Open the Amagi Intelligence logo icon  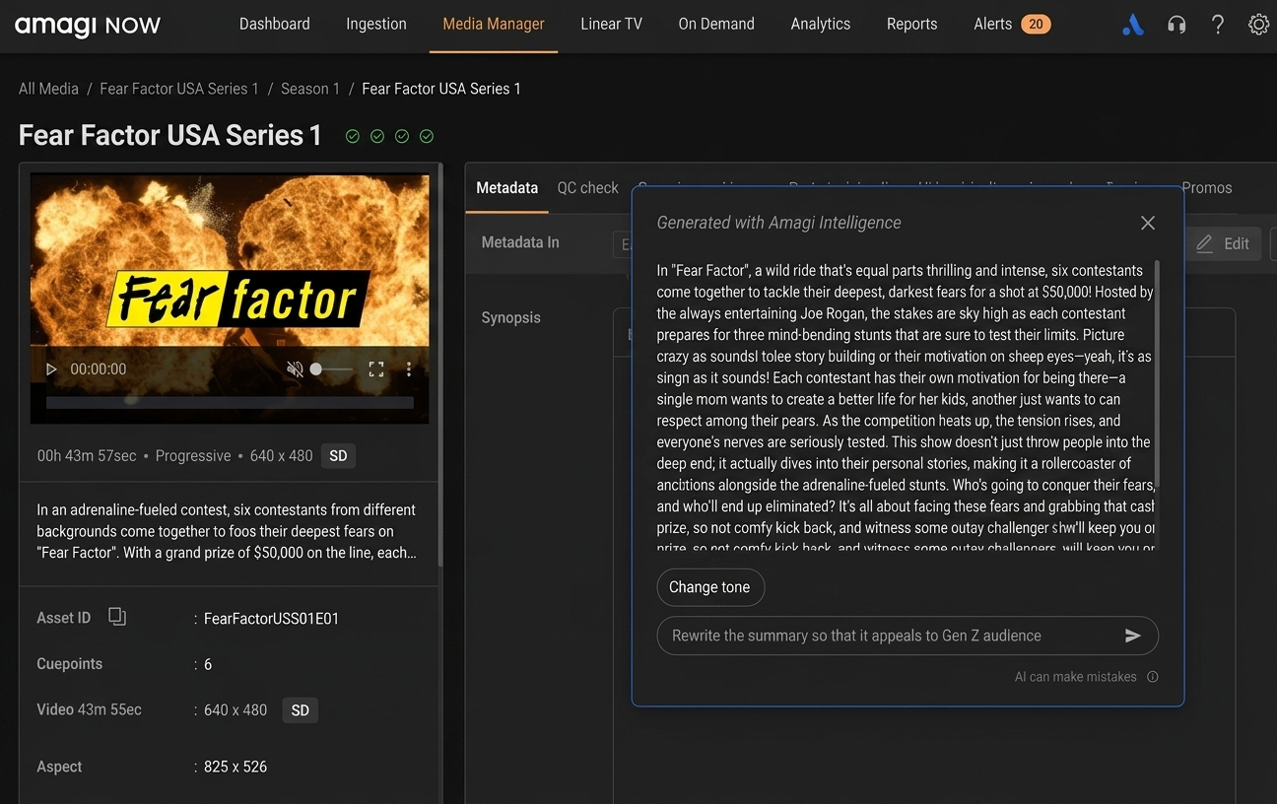[x=1133, y=25]
